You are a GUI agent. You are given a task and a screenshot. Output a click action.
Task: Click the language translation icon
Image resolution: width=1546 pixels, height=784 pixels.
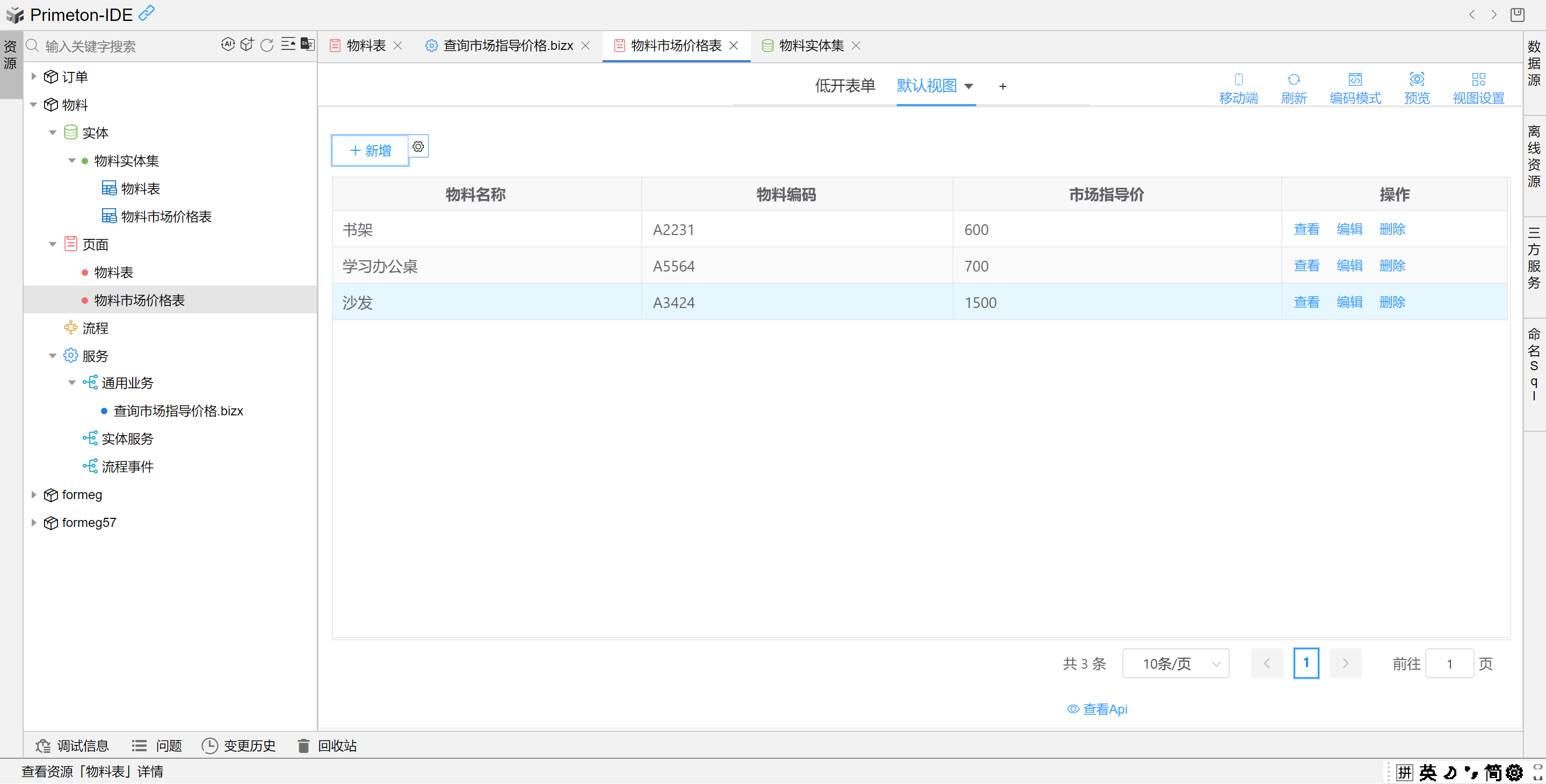308,45
